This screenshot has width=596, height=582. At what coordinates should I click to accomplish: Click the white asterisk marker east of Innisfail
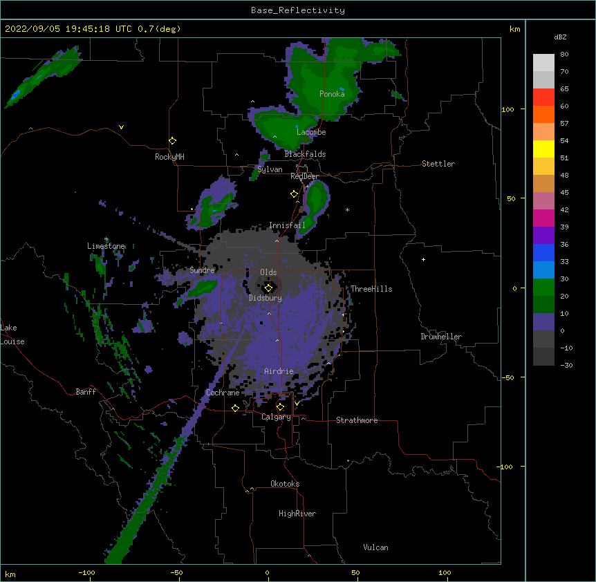click(347, 209)
